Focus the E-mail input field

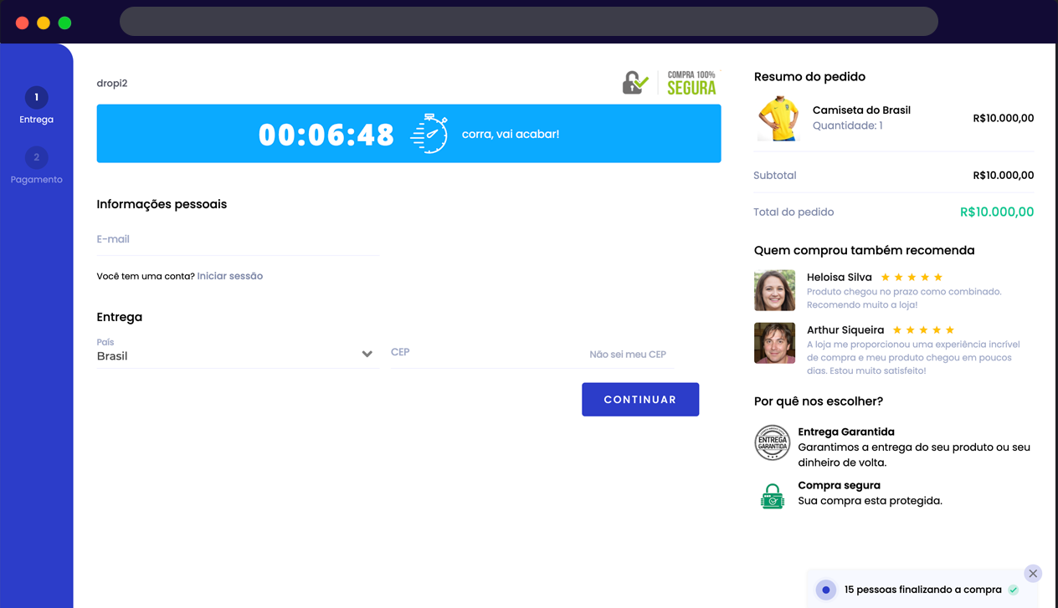pos(238,239)
